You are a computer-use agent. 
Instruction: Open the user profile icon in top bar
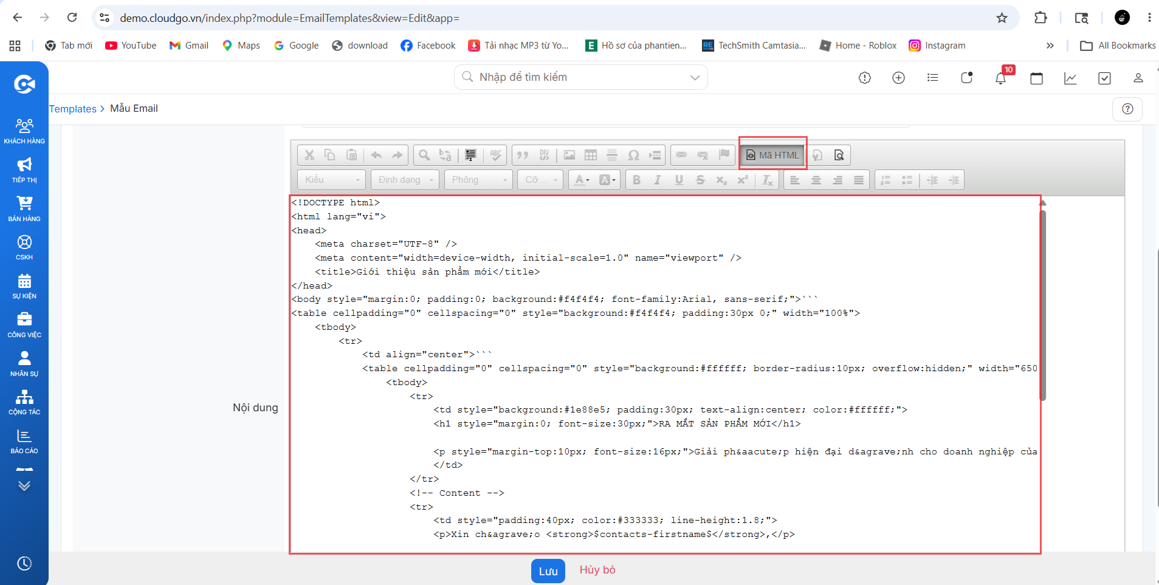(1138, 78)
